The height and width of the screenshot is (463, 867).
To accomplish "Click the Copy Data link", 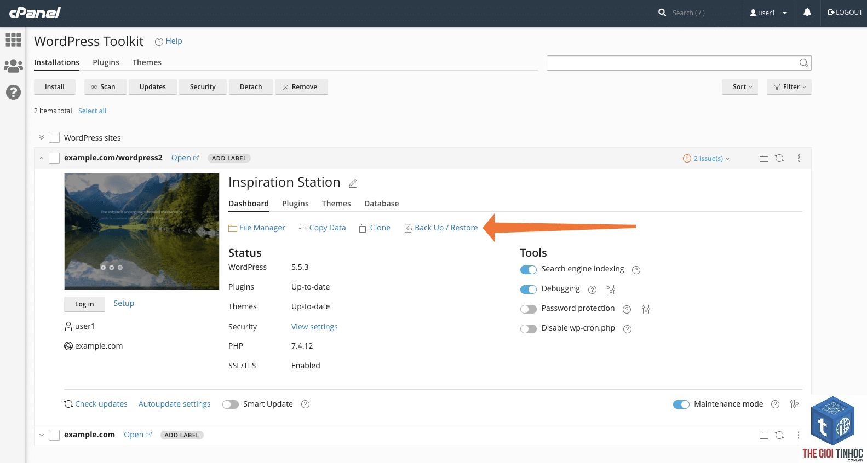I will pyautogui.click(x=323, y=228).
